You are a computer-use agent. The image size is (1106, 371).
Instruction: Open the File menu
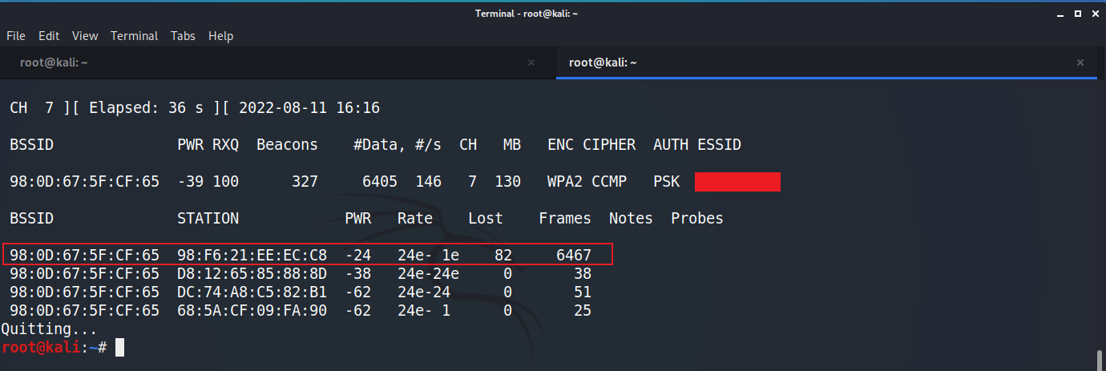coord(16,36)
